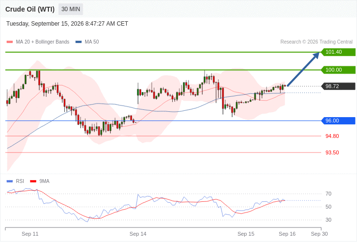
Task: Select the black 98.72 current price tag
Action: coord(338,86)
